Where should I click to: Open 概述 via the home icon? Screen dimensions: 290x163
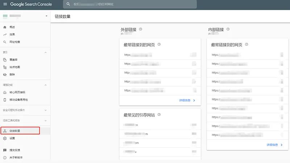point(5,27)
